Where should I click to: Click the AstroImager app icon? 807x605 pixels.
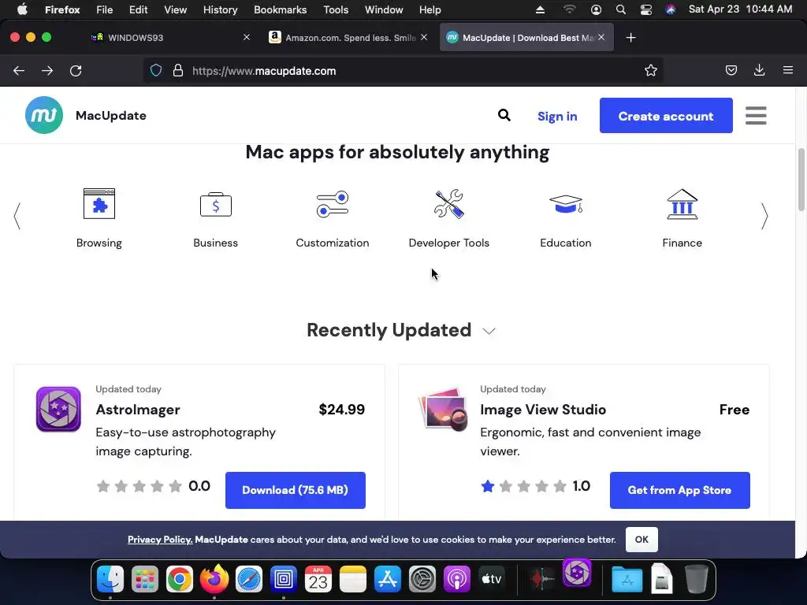click(58, 409)
